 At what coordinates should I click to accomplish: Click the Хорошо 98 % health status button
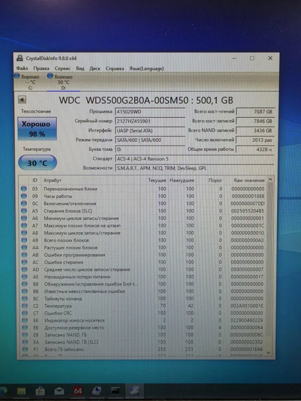pyautogui.click(x=37, y=129)
